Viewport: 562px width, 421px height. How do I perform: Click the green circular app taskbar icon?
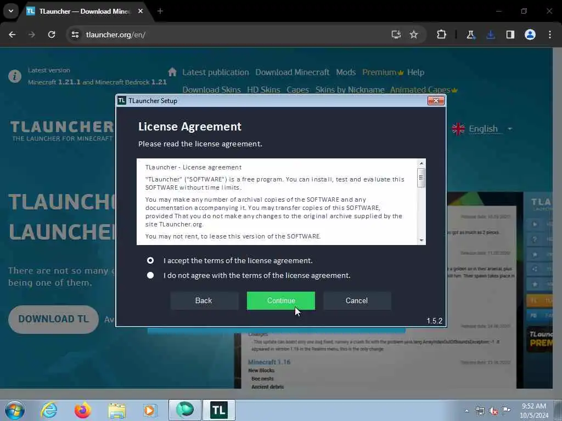(185, 410)
